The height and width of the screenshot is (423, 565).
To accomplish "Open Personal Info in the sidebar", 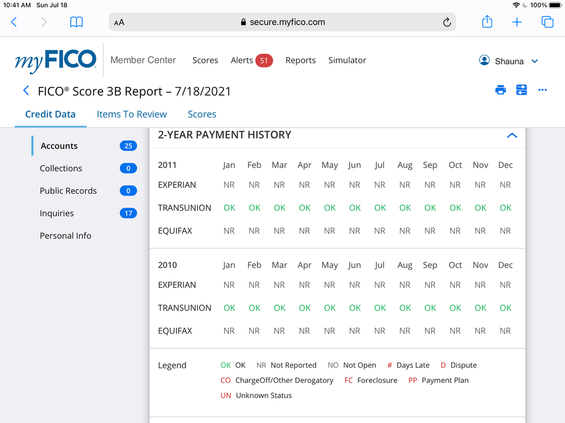I will pyautogui.click(x=65, y=236).
